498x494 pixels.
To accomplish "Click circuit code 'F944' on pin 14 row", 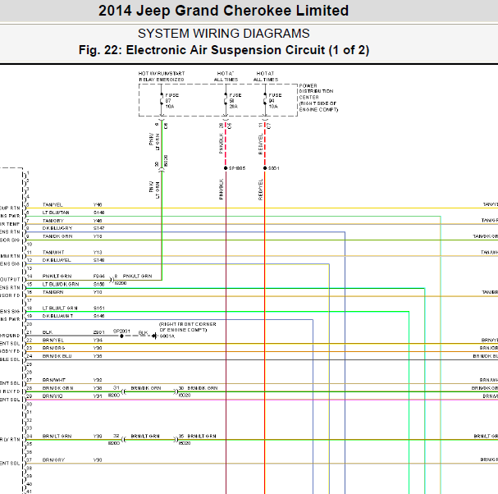I will pyautogui.click(x=98, y=276).
